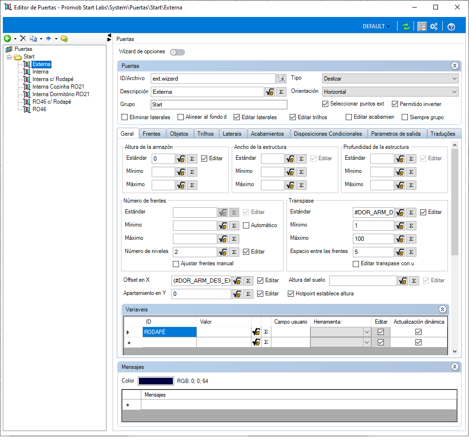Check the Automático checkbox
Image resolution: width=471 pixels, height=440 pixels.
[x=246, y=225]
